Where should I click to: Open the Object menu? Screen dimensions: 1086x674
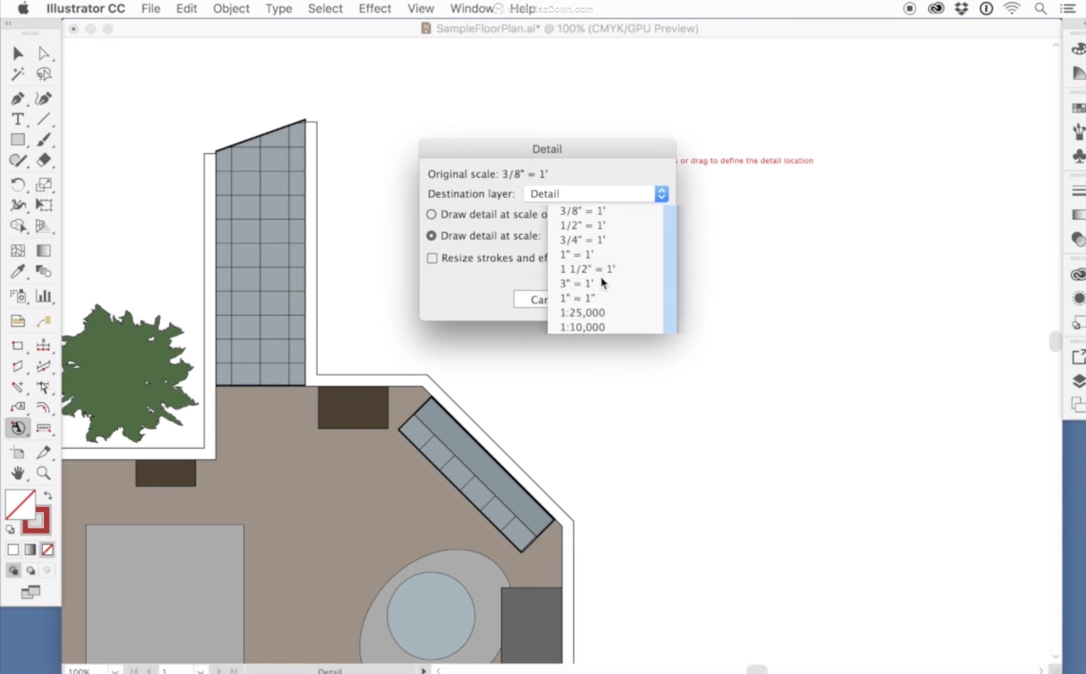[231, 9]
